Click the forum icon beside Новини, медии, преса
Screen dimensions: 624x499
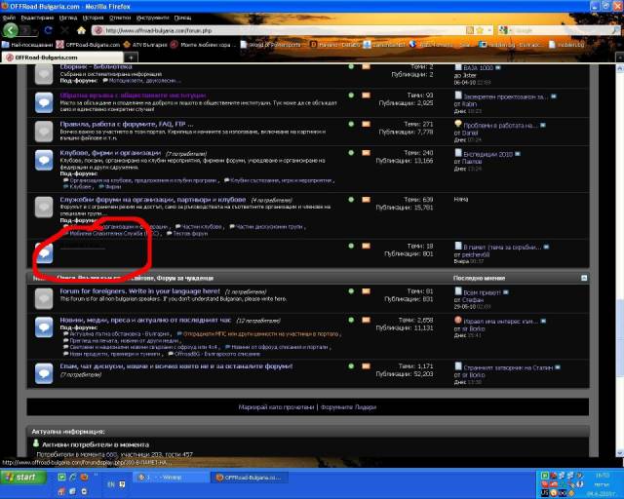(44, 327)
